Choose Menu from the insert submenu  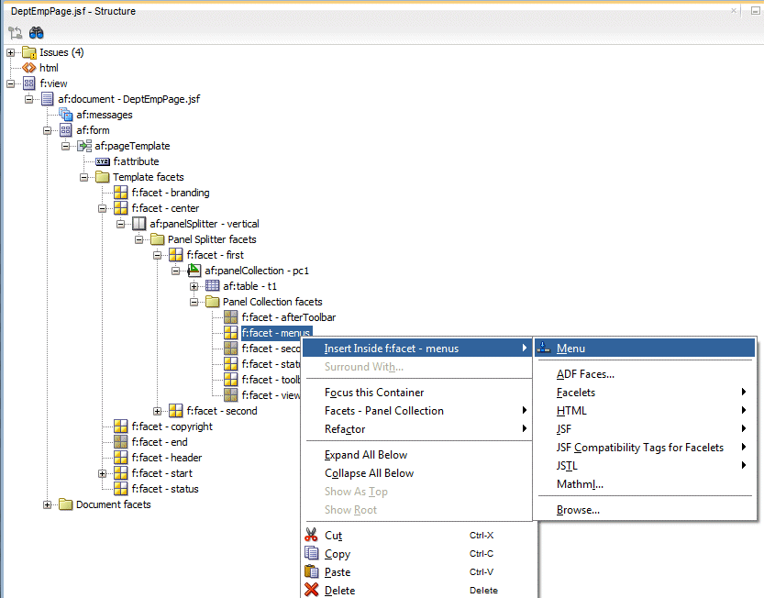[645, 348]
